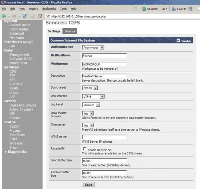
Task: Open the NIS access link
Action: click(x=12, y=113)
